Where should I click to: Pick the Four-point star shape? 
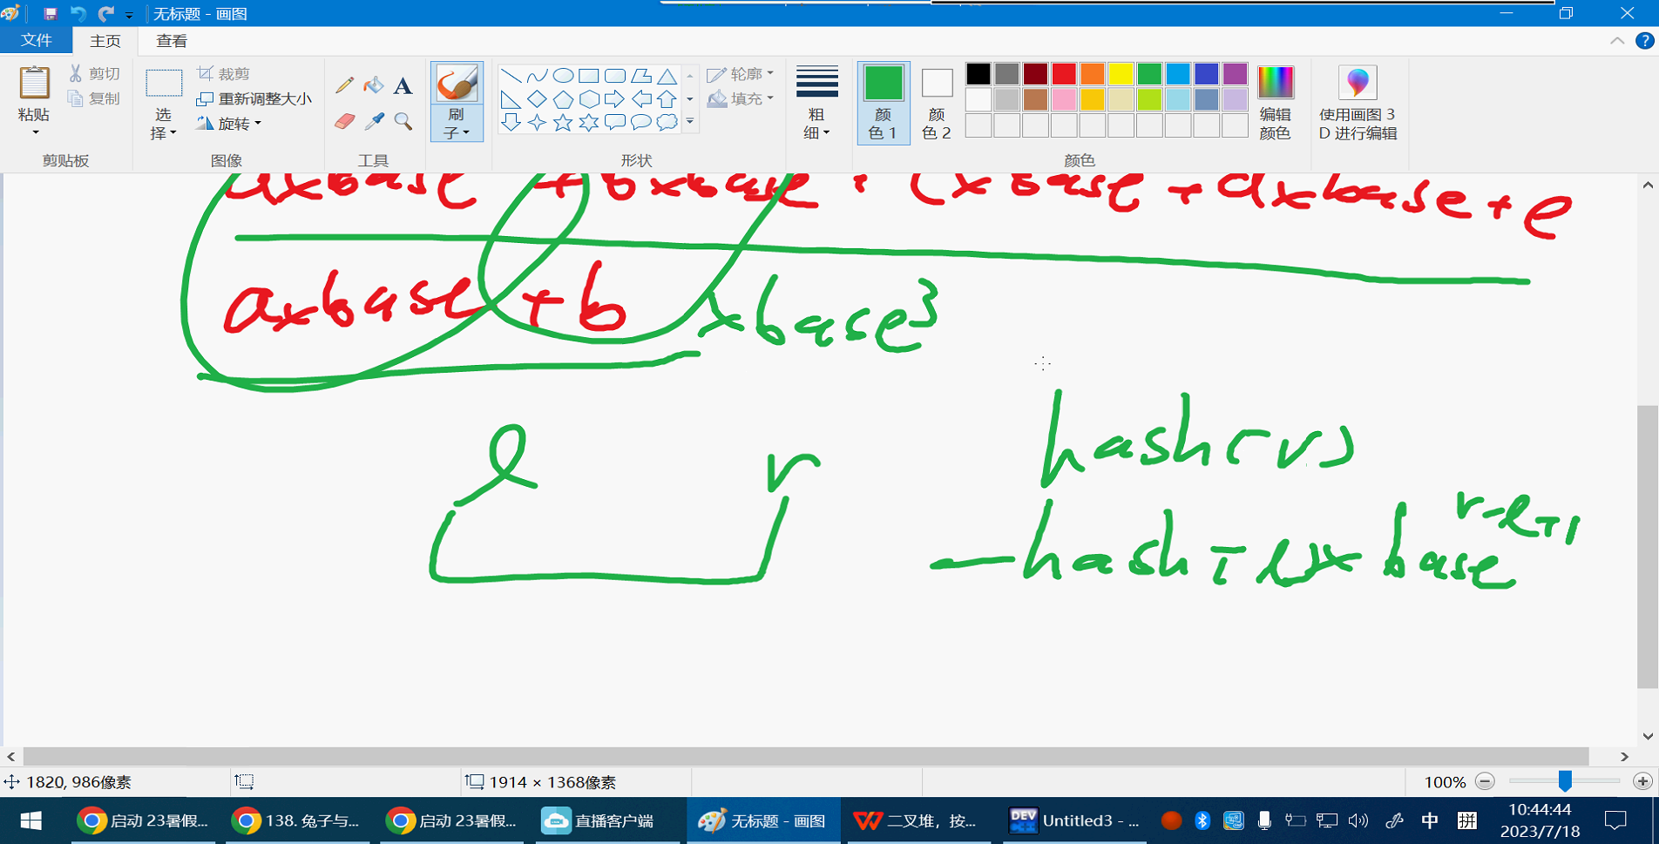(538, 122)
